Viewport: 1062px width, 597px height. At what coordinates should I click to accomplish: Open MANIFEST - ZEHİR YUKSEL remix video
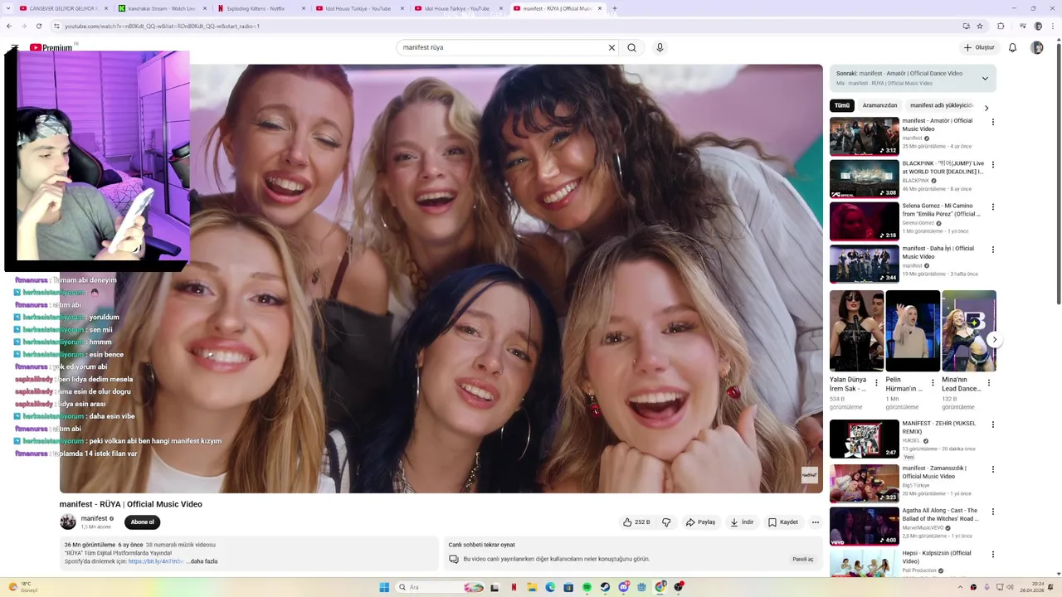click(865, 439)
